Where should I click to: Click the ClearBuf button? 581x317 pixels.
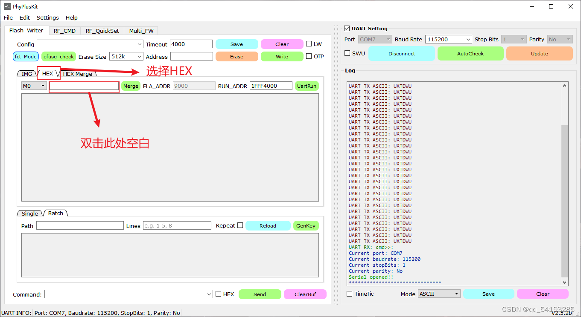click(x=305, y=294)
